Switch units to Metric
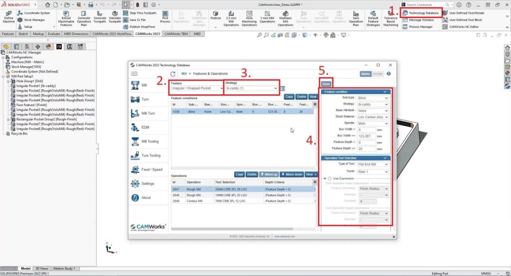Image resolution: width=511 pixels, height=276 pixels. point(365,74)
